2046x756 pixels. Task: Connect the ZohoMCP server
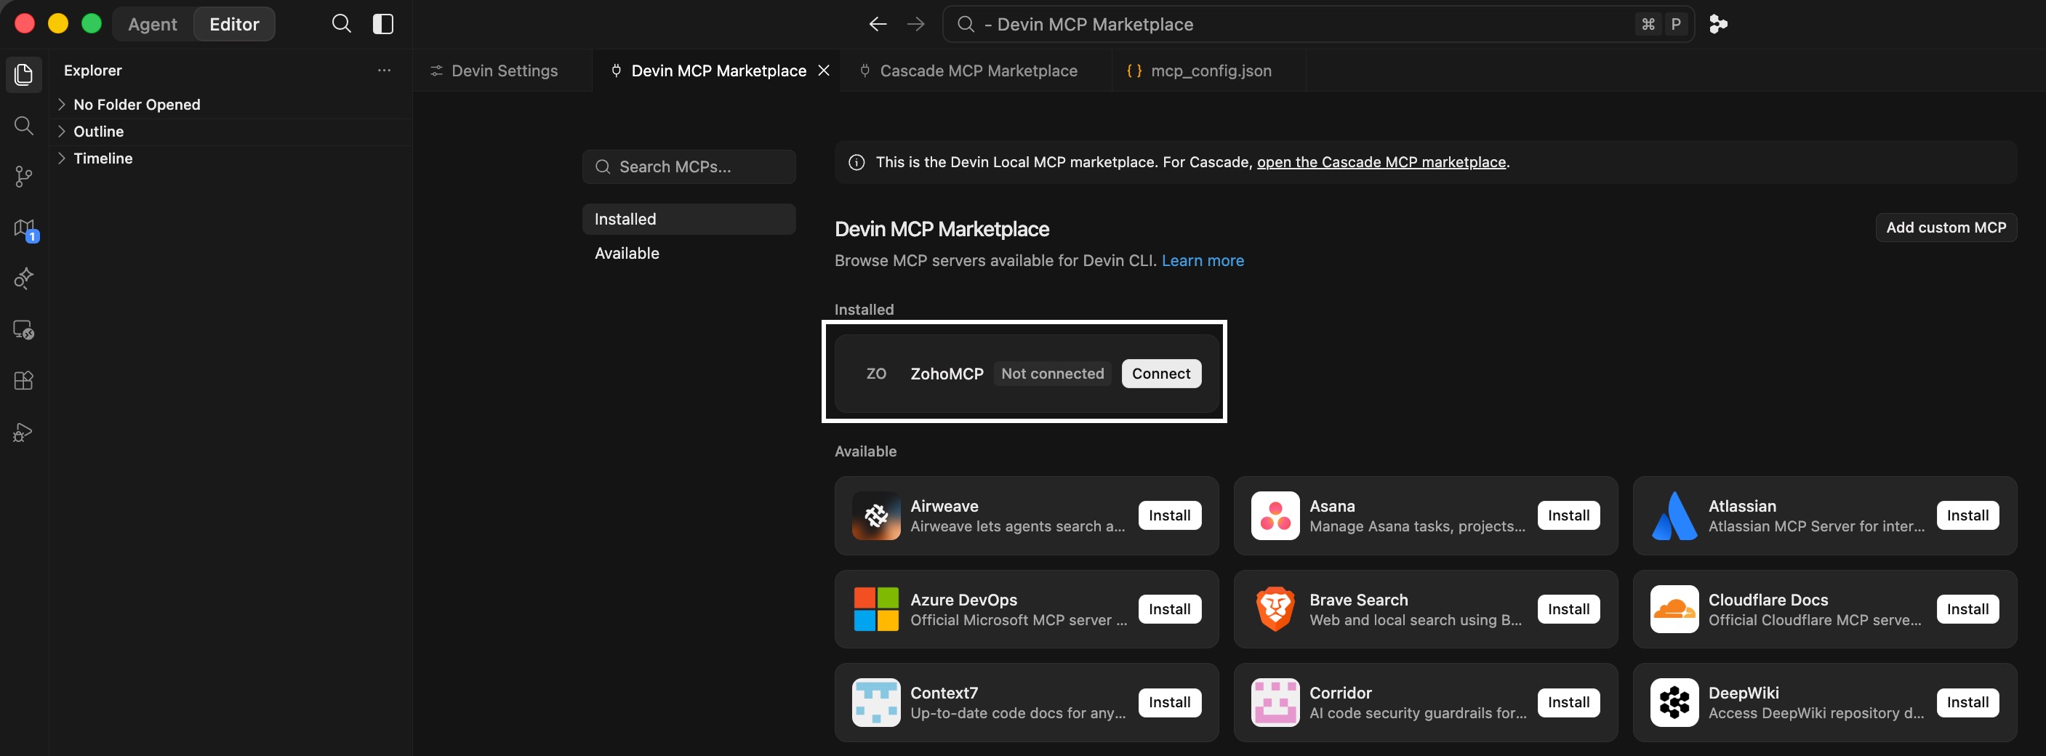coord(1160,373)
